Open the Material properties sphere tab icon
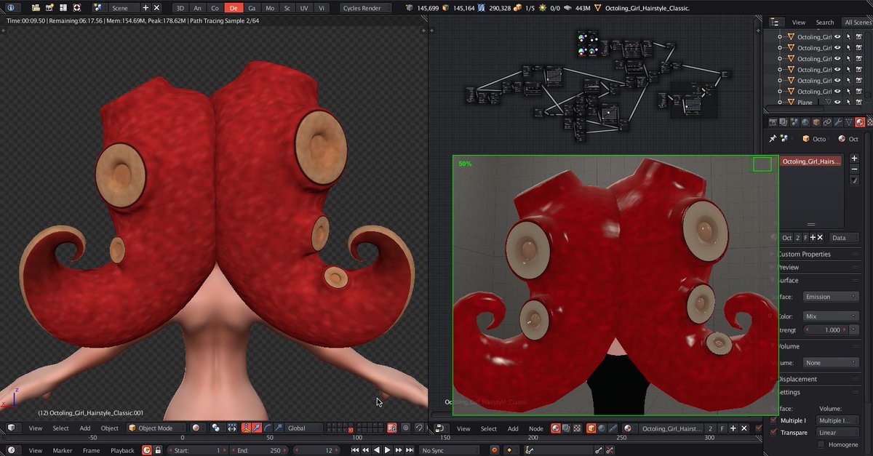Image resolution: width=873 pixels, height=456 pixels. pyautogui.click(x=860, y=122)
